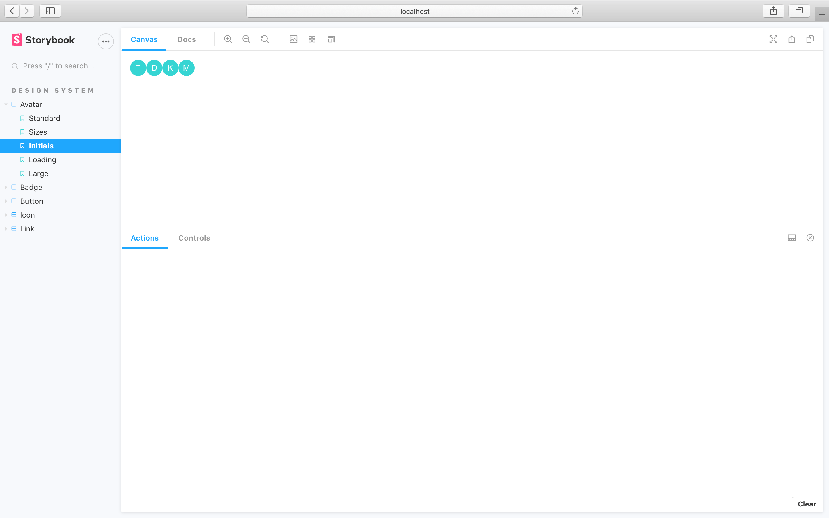Switch to the Controls tab
Screen dimensions: 829x518
pos(194,237)
